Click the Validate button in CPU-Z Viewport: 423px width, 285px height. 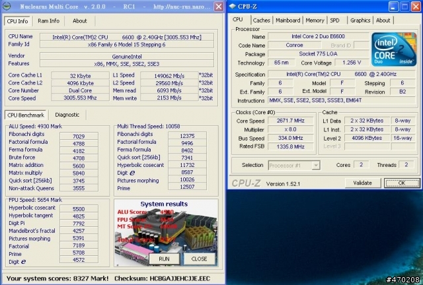[x=363, y=183]
